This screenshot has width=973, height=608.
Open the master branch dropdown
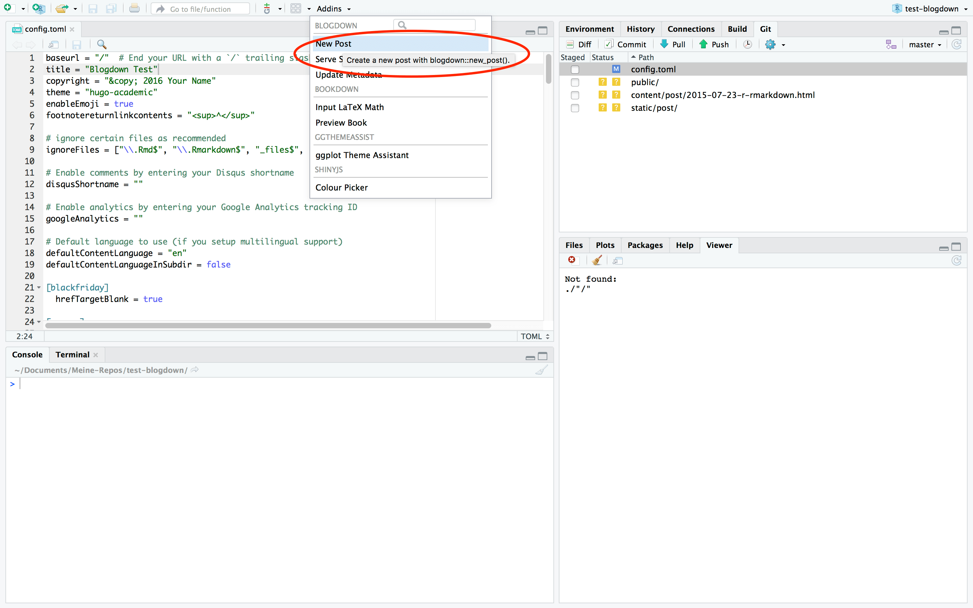coord(925,45)
